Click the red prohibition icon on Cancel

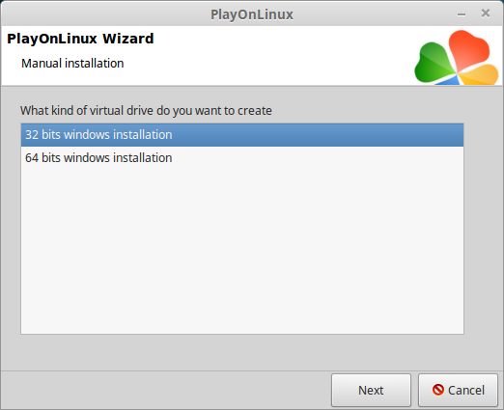click(x=438, y=390)
